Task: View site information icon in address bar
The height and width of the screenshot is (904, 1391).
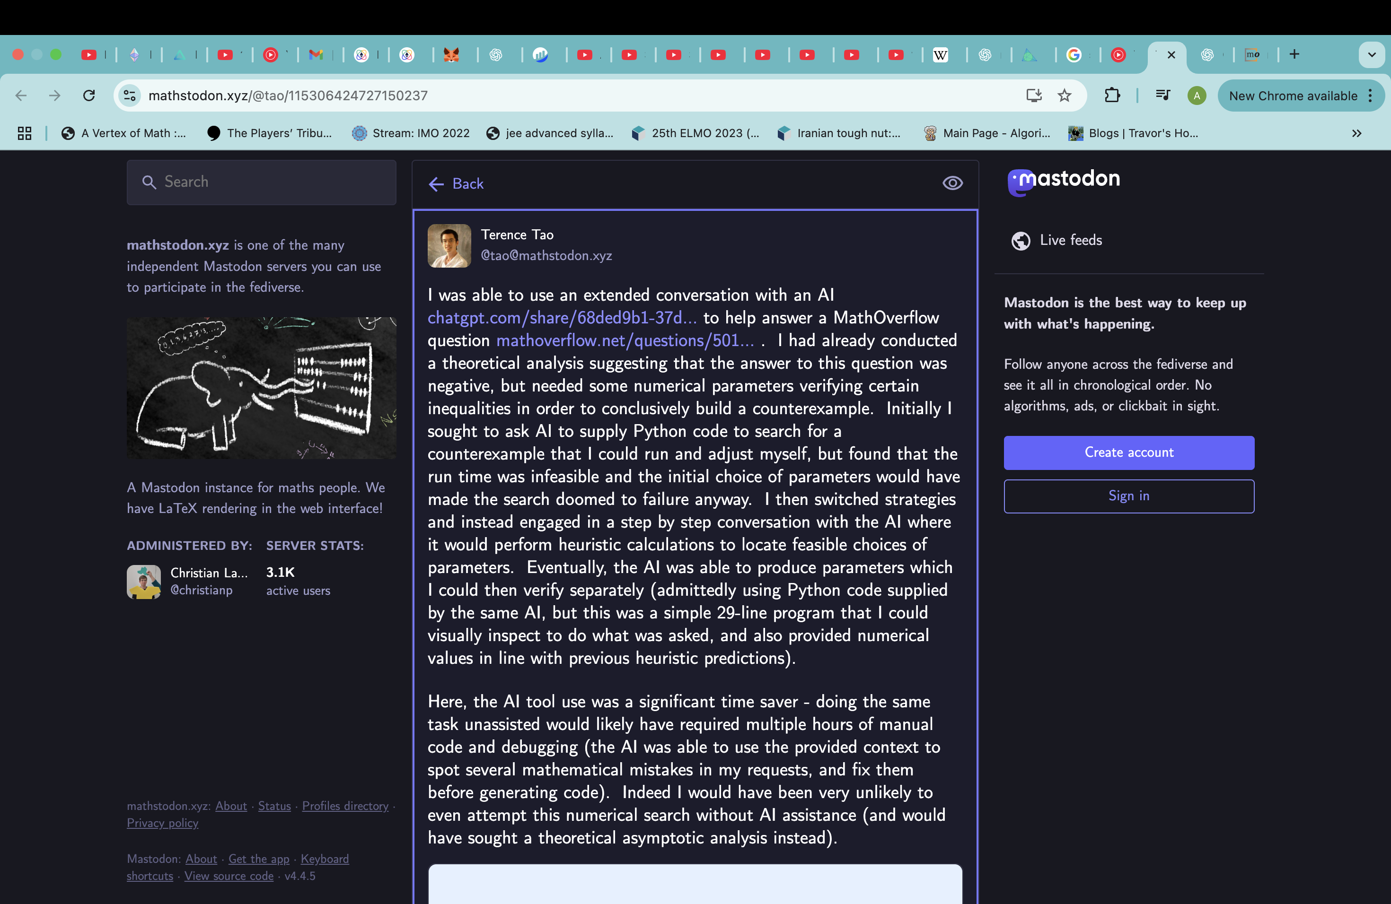Action: tap(130, 96)
